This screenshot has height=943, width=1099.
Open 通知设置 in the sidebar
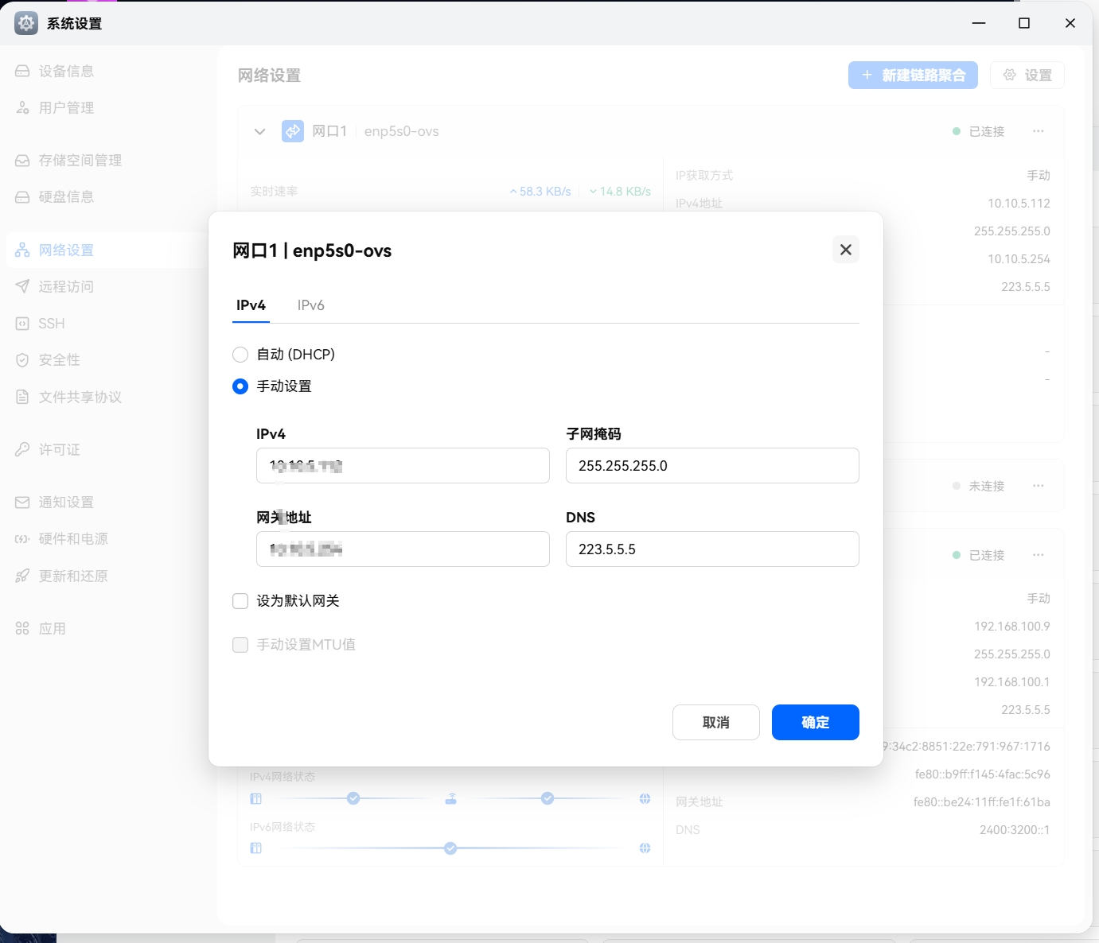[66, 503]
